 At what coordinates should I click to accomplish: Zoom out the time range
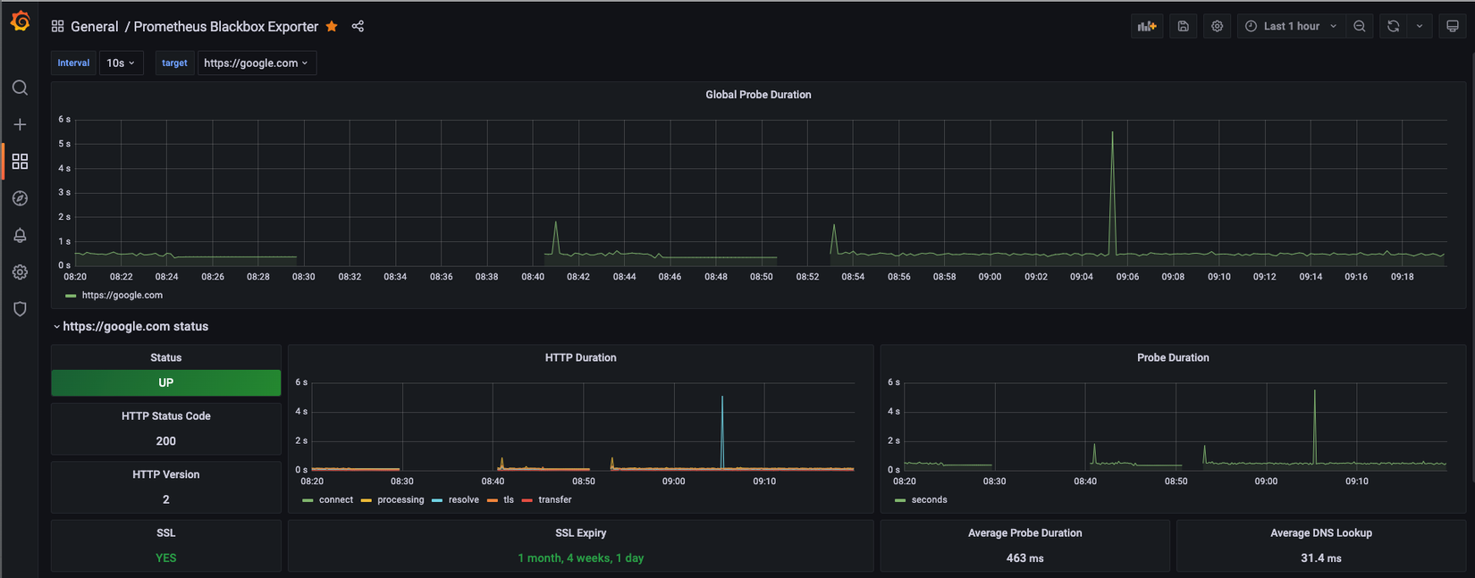(1360, 26)
